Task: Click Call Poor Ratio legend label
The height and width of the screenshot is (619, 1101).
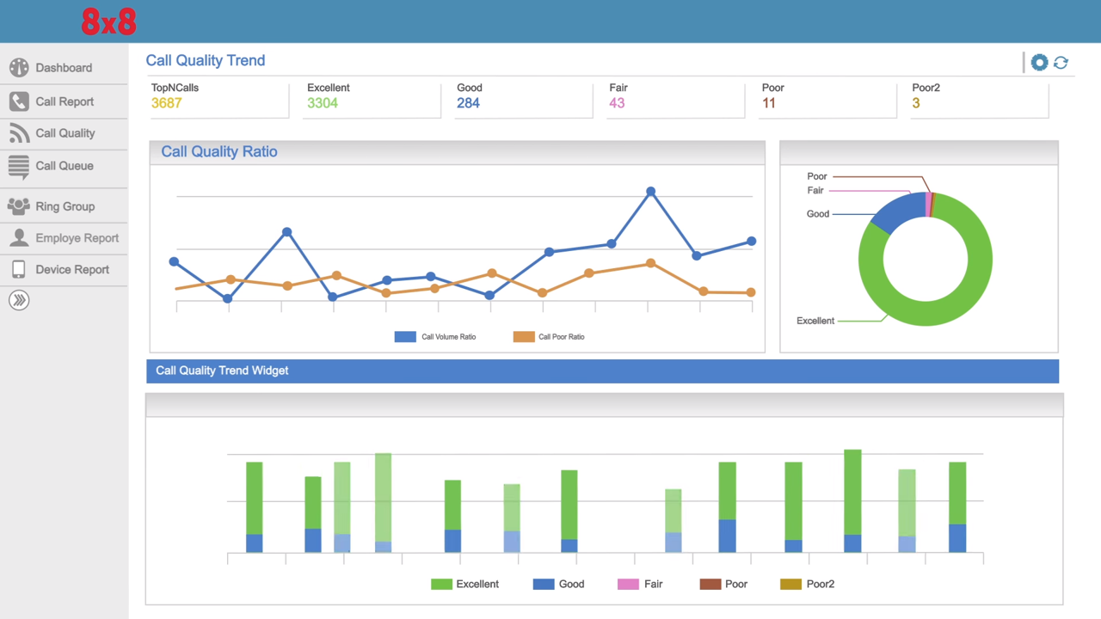Action: (562, 337)
